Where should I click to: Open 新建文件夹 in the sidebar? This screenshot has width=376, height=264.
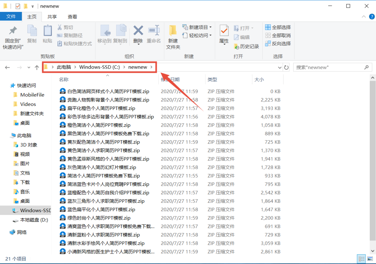(29, 114)
